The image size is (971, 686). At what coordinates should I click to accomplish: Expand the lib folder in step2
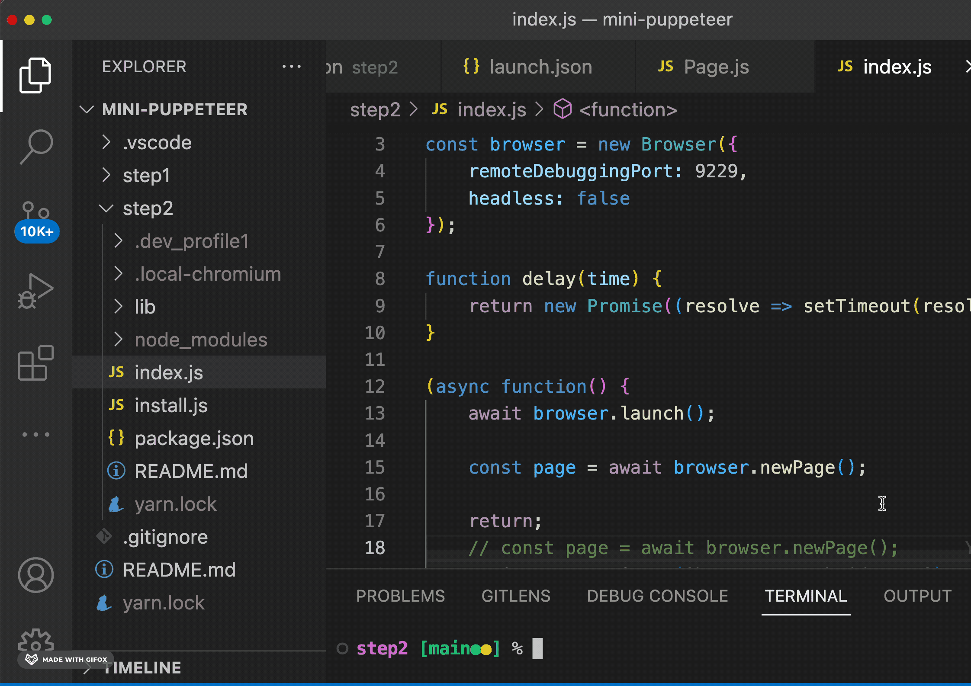pyautogui.click(x=145, y=307)
